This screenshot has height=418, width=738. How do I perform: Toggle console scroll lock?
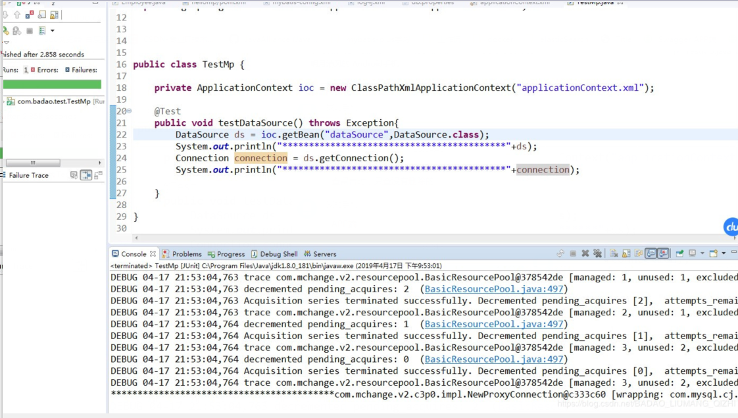(x=626, y=253)
